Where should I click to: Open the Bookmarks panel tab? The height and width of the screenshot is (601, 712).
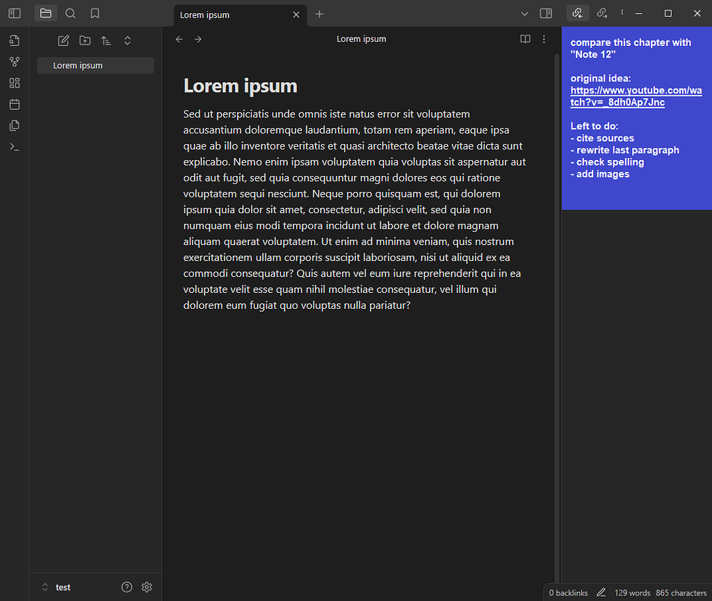95,13
